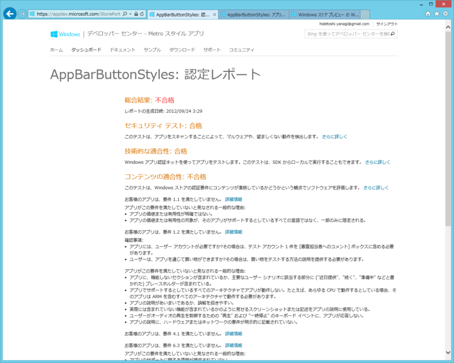Click さらに詳しく under コンテンツの適合性
The width and height of the screenshot is (454, 363).
coord(376,188)
